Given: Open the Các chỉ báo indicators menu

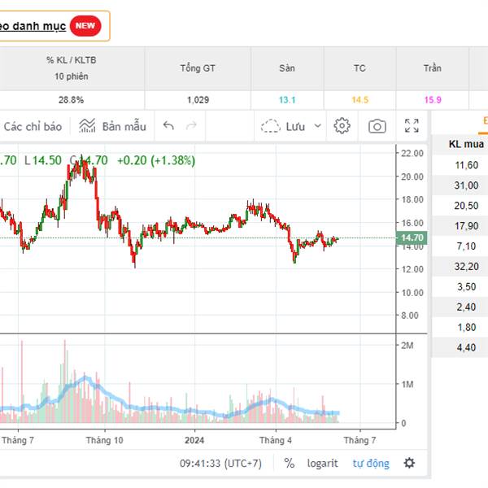Looking at the screenshot, I should click(33, 126).
